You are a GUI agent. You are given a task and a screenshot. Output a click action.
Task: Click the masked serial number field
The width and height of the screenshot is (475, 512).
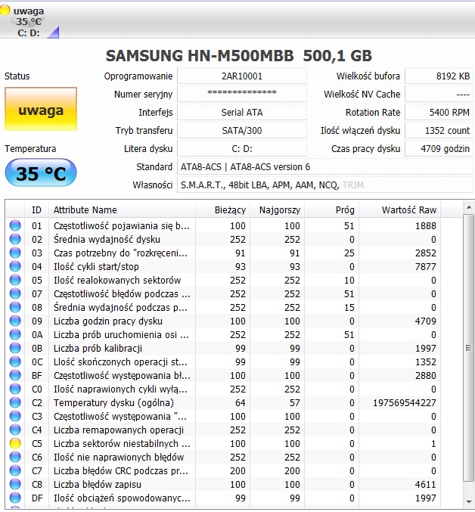click(242, 94)
